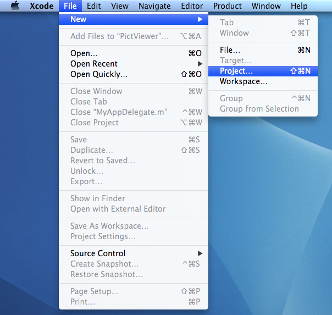332x315 pixels.
Task: Choose Close "MyAppDelegate.m"
Action: pyautogui.click(x=134, y=112)
